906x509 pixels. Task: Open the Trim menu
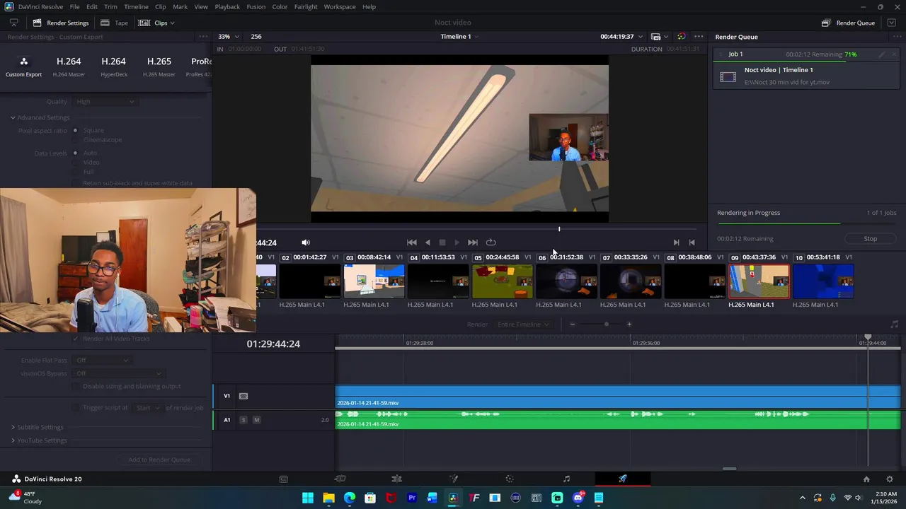110,6
